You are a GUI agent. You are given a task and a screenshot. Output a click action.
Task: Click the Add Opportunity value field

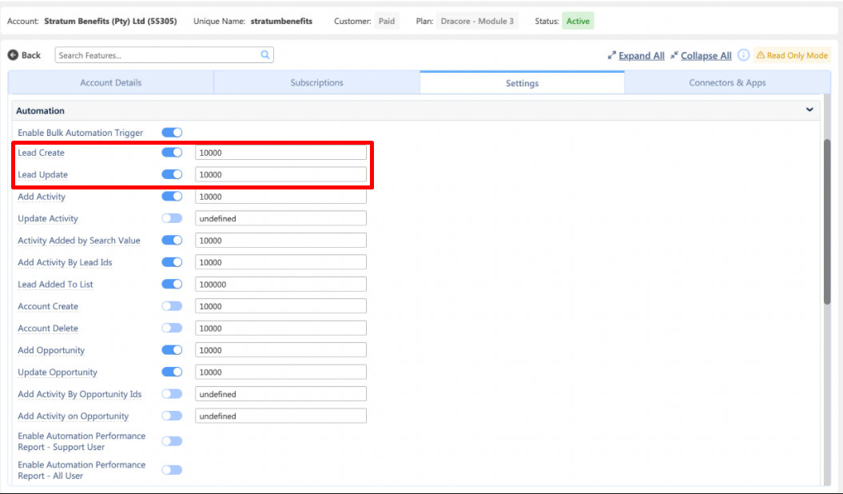(x=280, y=350)
